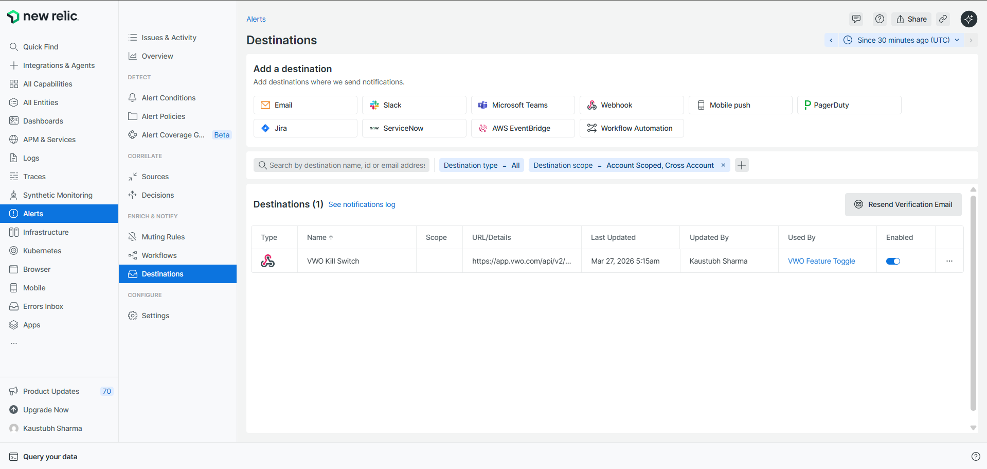Screen dimensions: 987x469
Task: Navigate to Dashboards
Action: (59, 121)
